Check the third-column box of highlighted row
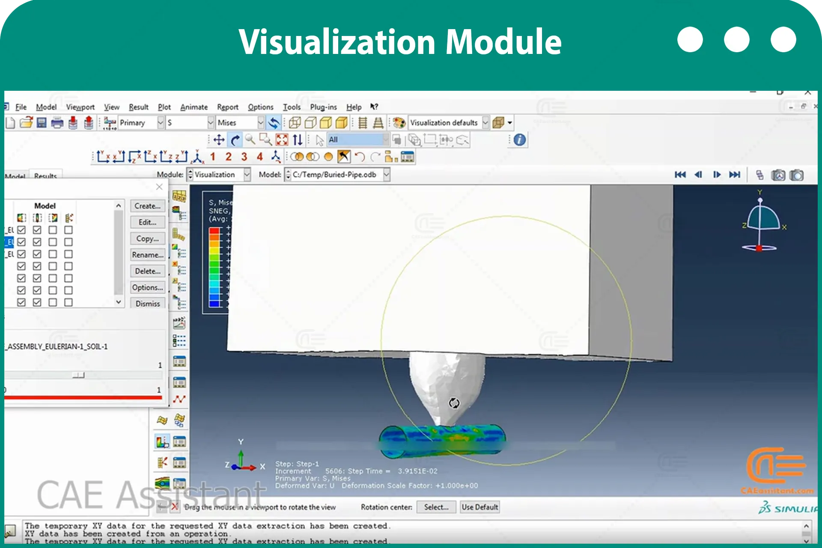This screenshot has height=548, width=822. tap(53, 242)
